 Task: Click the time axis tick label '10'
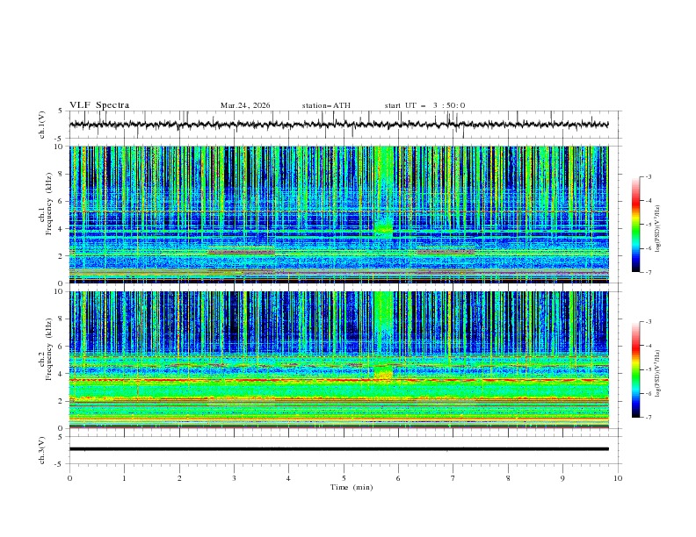click(x=618, y=478)
